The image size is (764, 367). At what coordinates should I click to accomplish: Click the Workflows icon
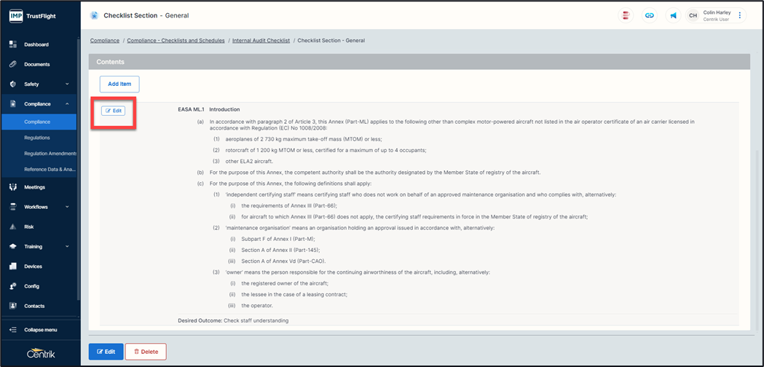coord(13,207)
